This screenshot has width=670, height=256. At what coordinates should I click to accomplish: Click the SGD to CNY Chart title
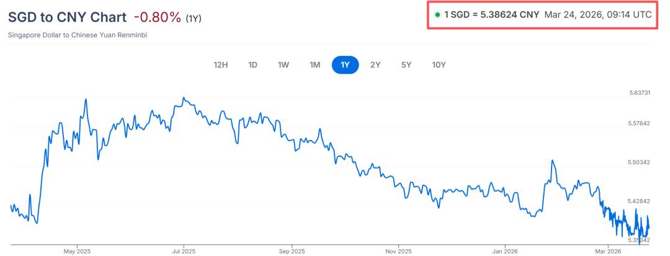(x=67, y=18)
